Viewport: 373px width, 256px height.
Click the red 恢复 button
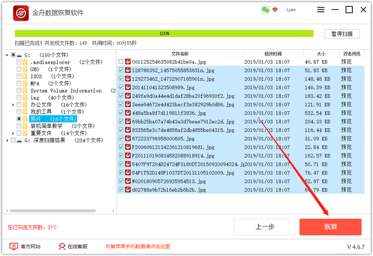330,226
